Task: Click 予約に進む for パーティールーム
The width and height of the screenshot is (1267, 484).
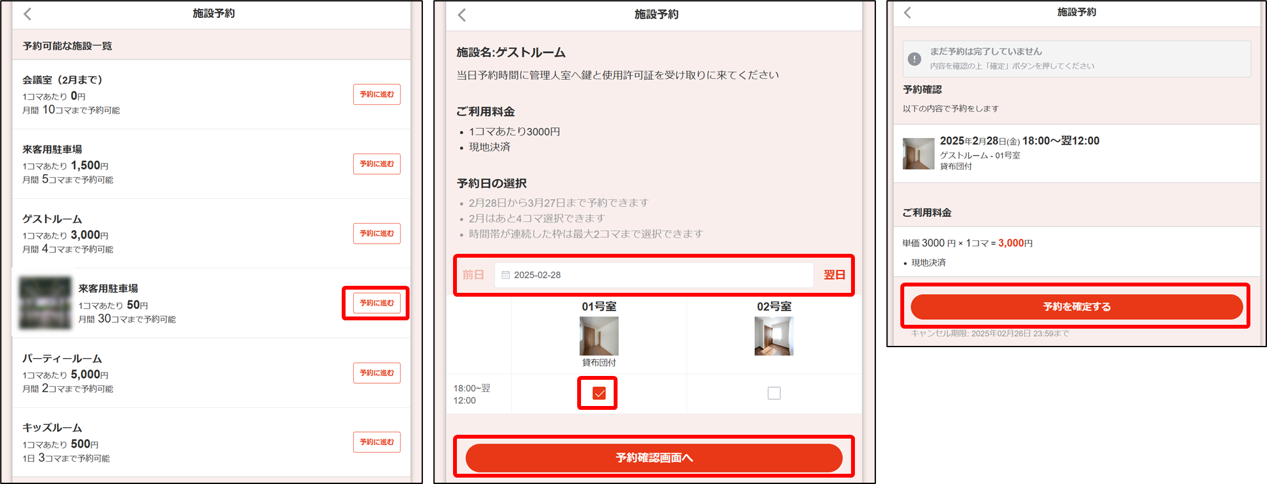Action: click(377, 373)
